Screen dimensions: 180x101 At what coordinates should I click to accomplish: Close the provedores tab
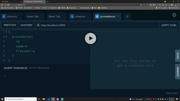[118, 17]
